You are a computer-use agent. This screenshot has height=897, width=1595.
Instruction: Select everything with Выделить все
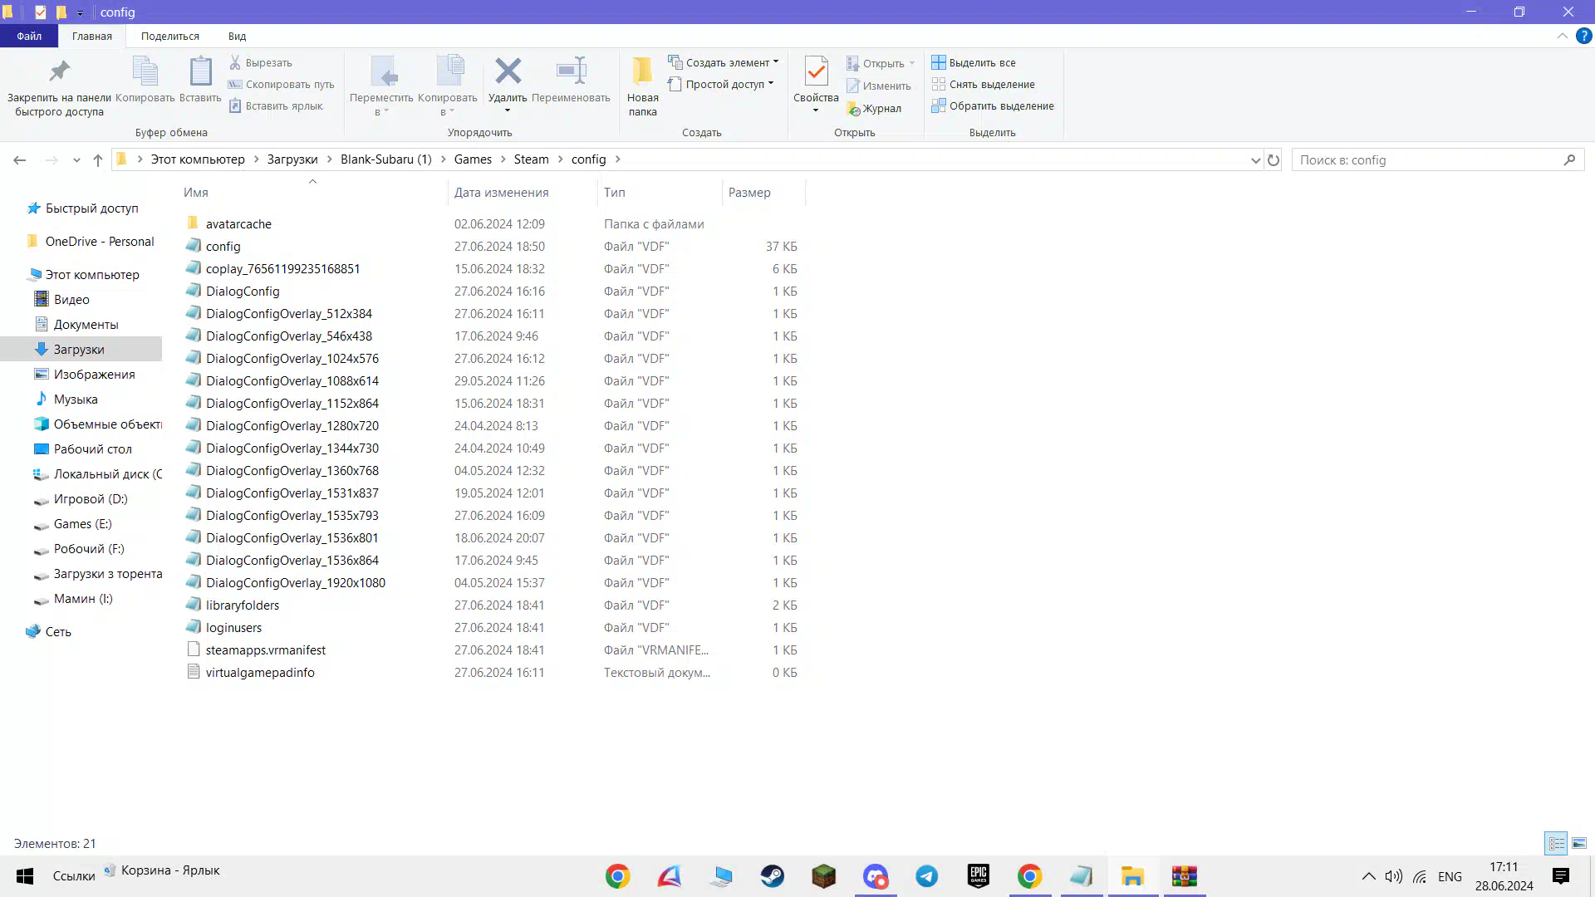(973, 62)
